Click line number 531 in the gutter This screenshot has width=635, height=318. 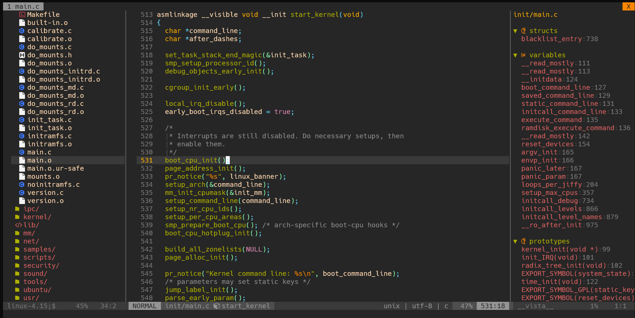pyautogui.click(x=146, y=160)
